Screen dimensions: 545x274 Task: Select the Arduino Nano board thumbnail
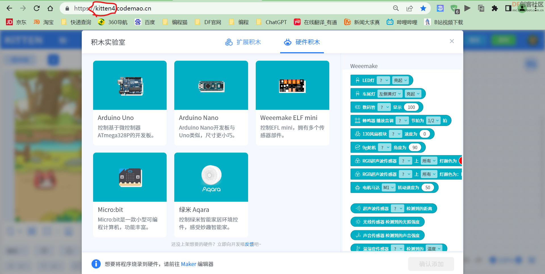211,85
